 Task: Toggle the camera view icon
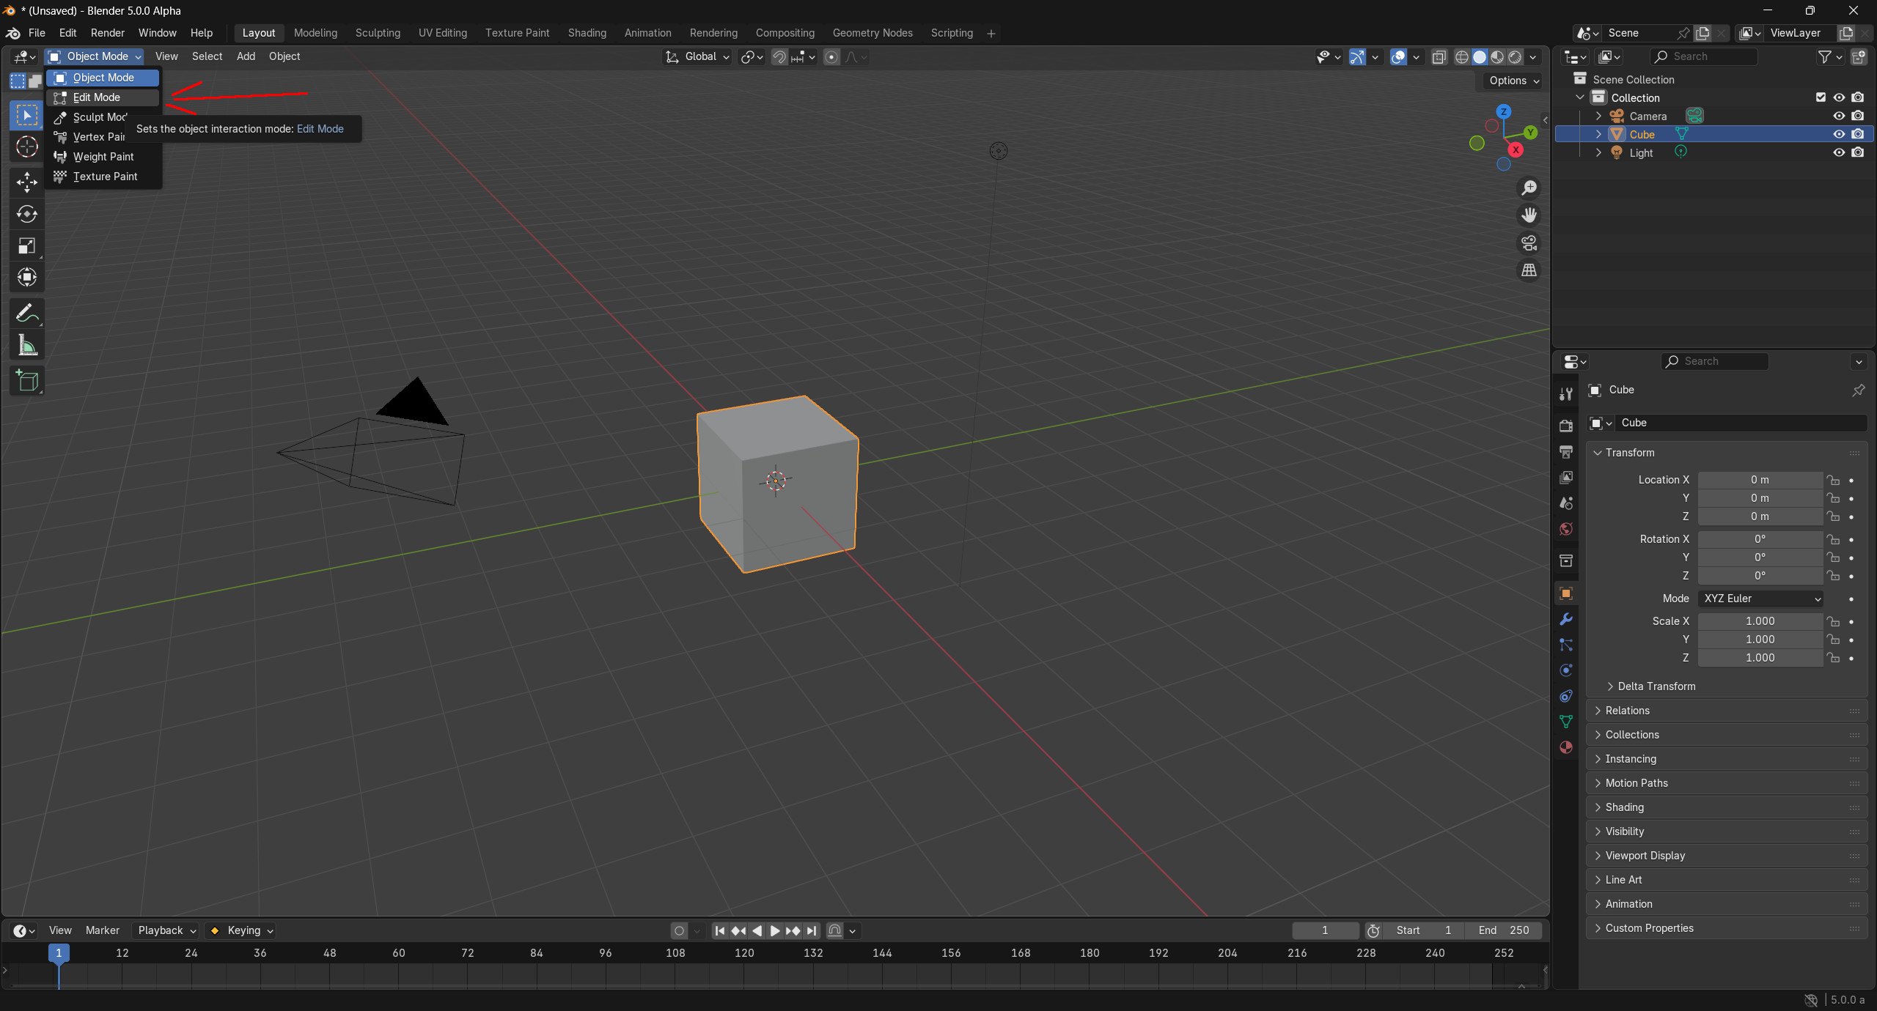(1529, 243)
